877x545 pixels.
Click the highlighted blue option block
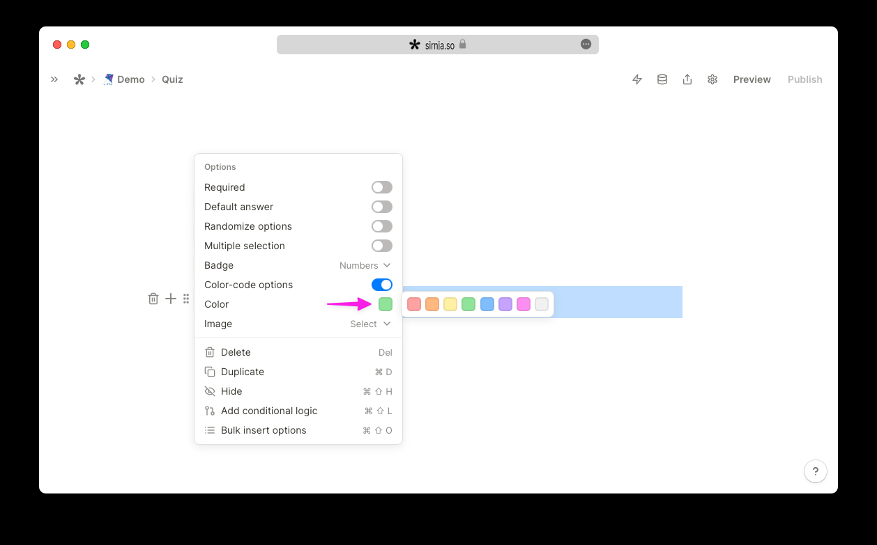618,302
